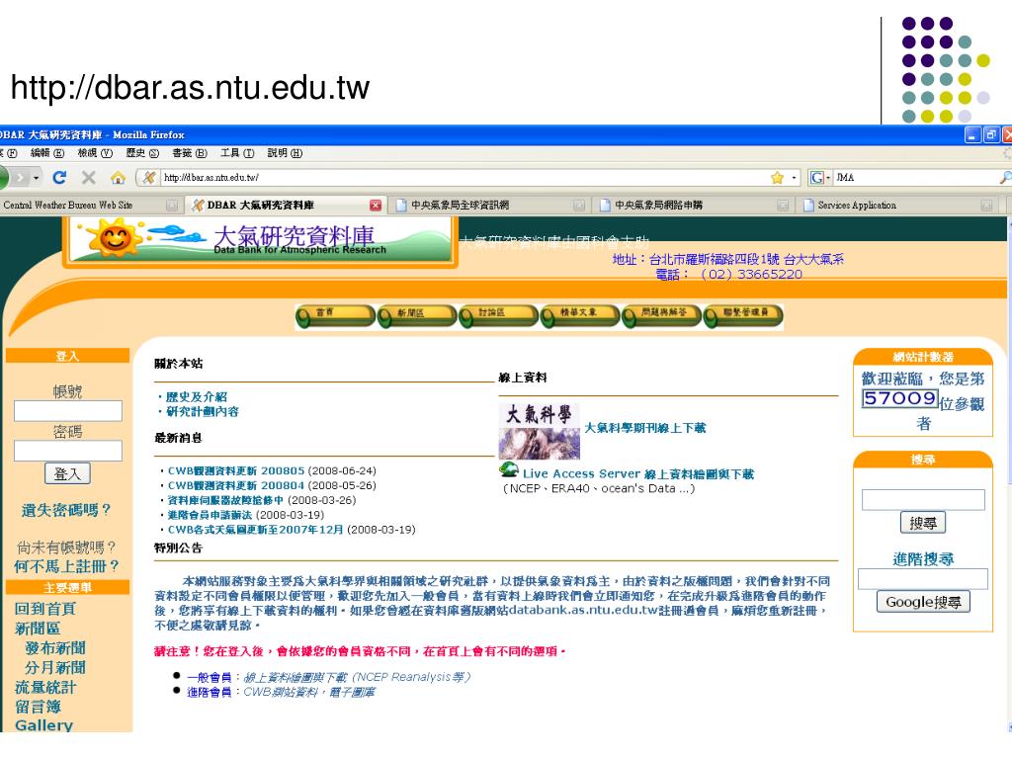Open the 歷史及介紹 link
1012x759 pixels.
pos(197,397)
